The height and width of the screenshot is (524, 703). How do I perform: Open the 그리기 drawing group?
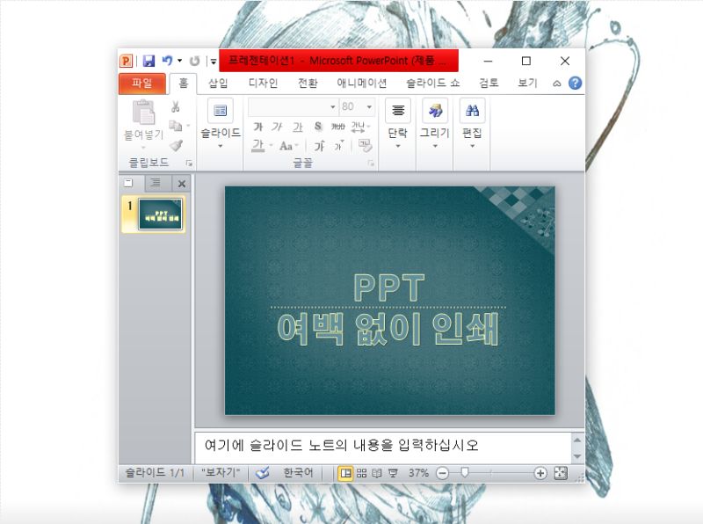pyautogui.click(x=434, y=123)
